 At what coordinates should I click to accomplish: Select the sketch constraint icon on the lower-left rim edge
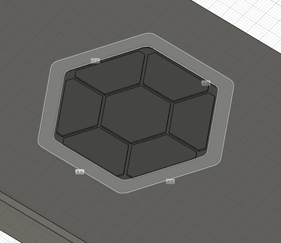point(80,172)
